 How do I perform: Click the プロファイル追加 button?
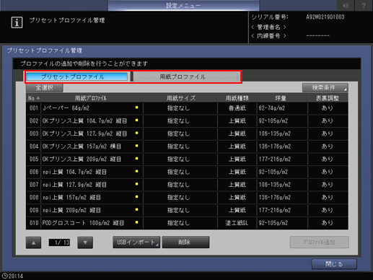320,242
